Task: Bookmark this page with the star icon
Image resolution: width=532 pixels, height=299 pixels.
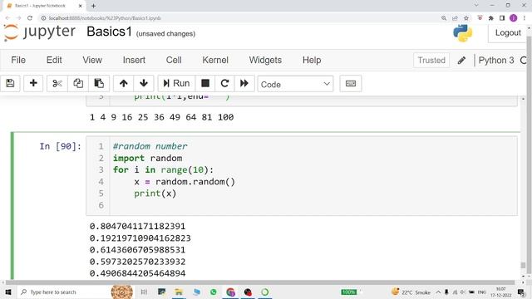Action: [466, 18]
